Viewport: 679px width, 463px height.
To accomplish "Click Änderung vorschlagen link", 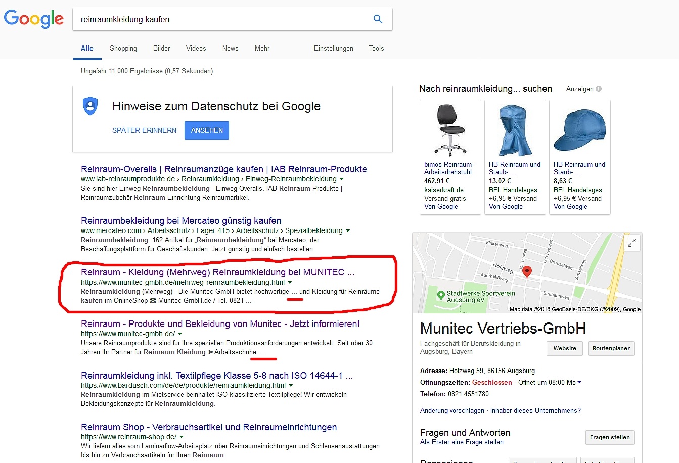I will point(452,411).
